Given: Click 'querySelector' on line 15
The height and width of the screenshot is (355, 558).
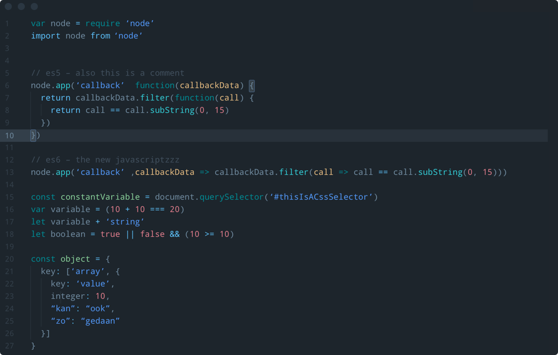Looking at the screenshot, I should 232,197.
